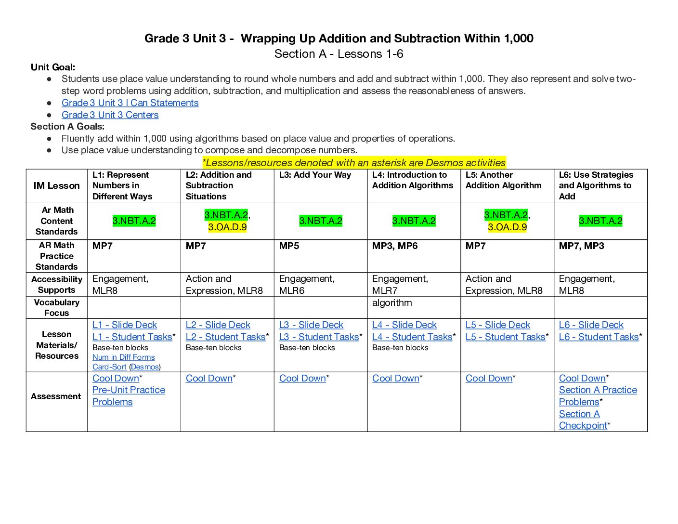Image resolution: width=678 pixels, height=524 pixels.
Task: Click the 'IM Lesson' row label
Action: click(x=57, y=186)
